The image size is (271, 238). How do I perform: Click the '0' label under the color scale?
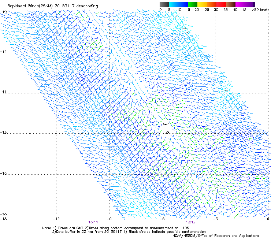coord(160,10)
